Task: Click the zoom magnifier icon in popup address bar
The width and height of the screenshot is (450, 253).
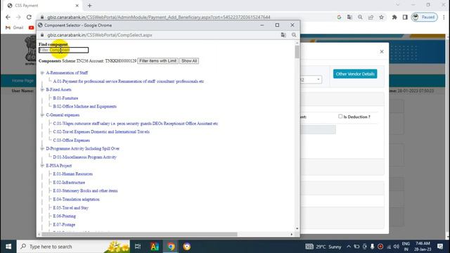Action: (294, 35)
